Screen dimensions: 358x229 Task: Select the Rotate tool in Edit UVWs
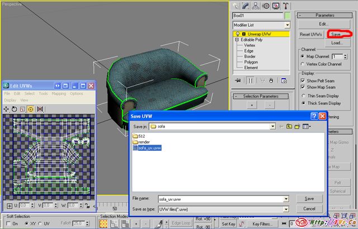click(x=14, y=109)
